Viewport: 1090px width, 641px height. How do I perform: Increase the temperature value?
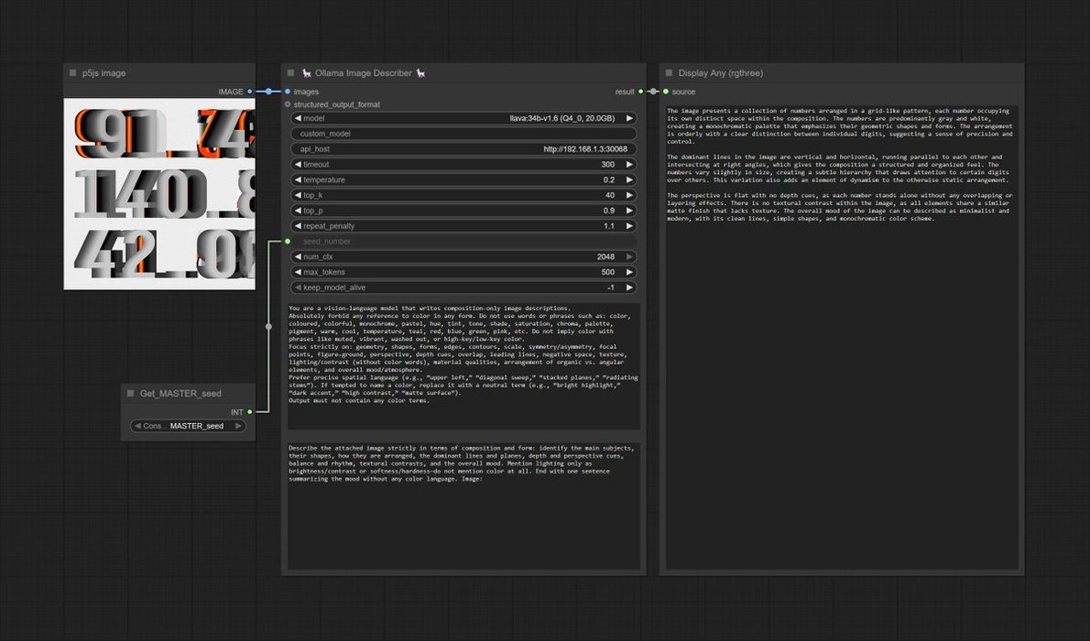pos(629,179)
